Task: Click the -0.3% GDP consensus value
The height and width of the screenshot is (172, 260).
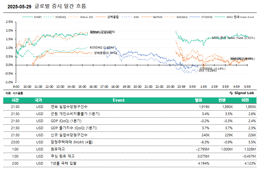Action: coord(228,121)
